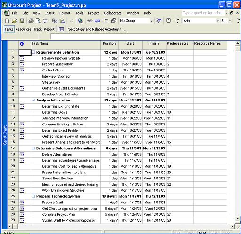Run the spelling check icon
Image resolution: width=241 pixels, height=234 pixels.
point(46,21)
